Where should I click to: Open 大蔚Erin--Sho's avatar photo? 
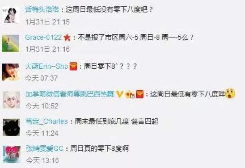(x=11, y=72)
